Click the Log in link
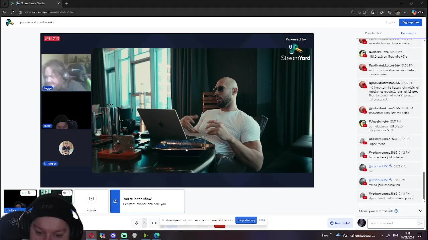 390,22
